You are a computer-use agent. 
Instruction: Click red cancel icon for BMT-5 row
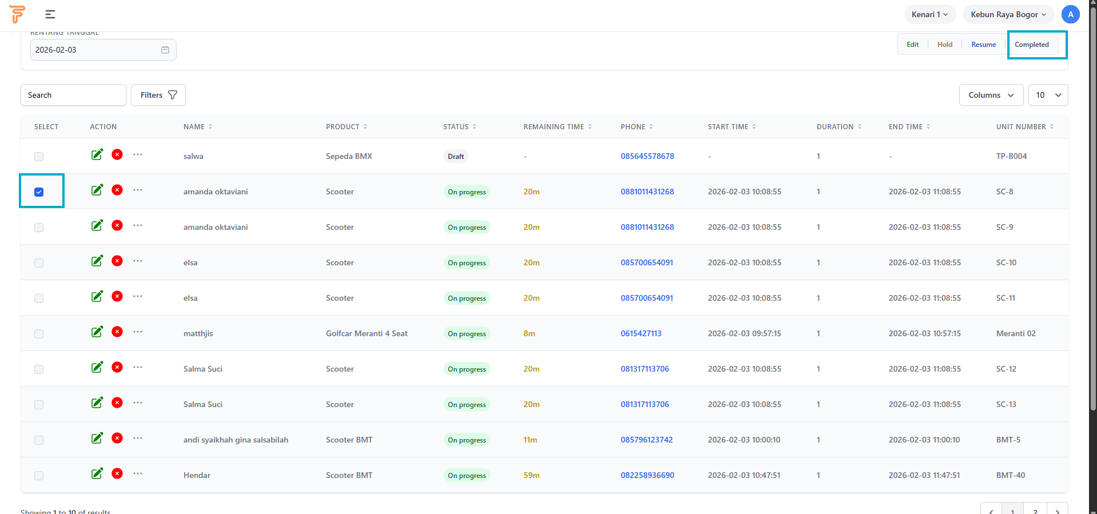[x=117, y=438]
